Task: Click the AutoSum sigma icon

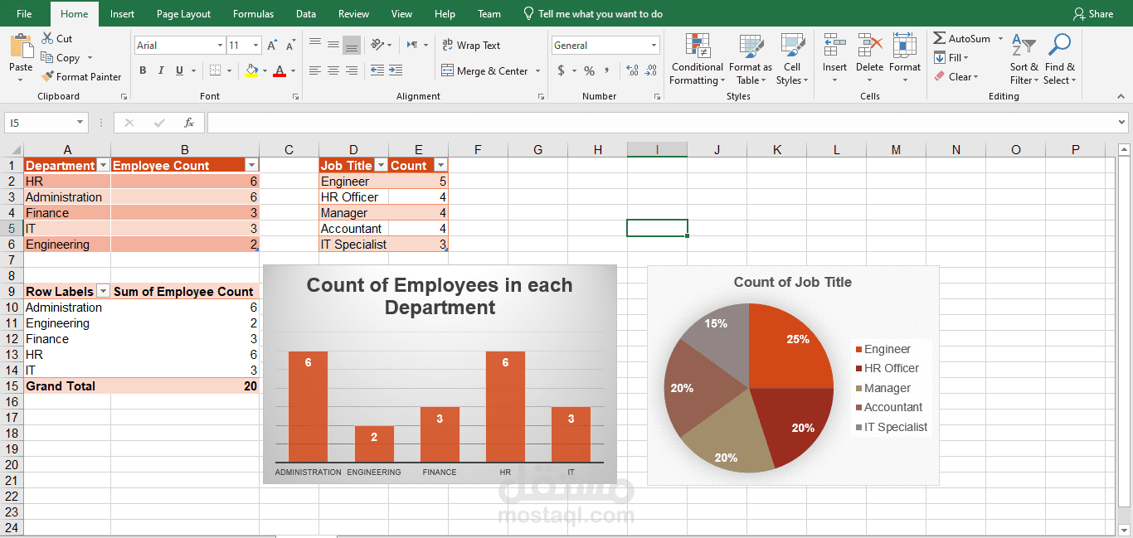Action: pos(939,38)
